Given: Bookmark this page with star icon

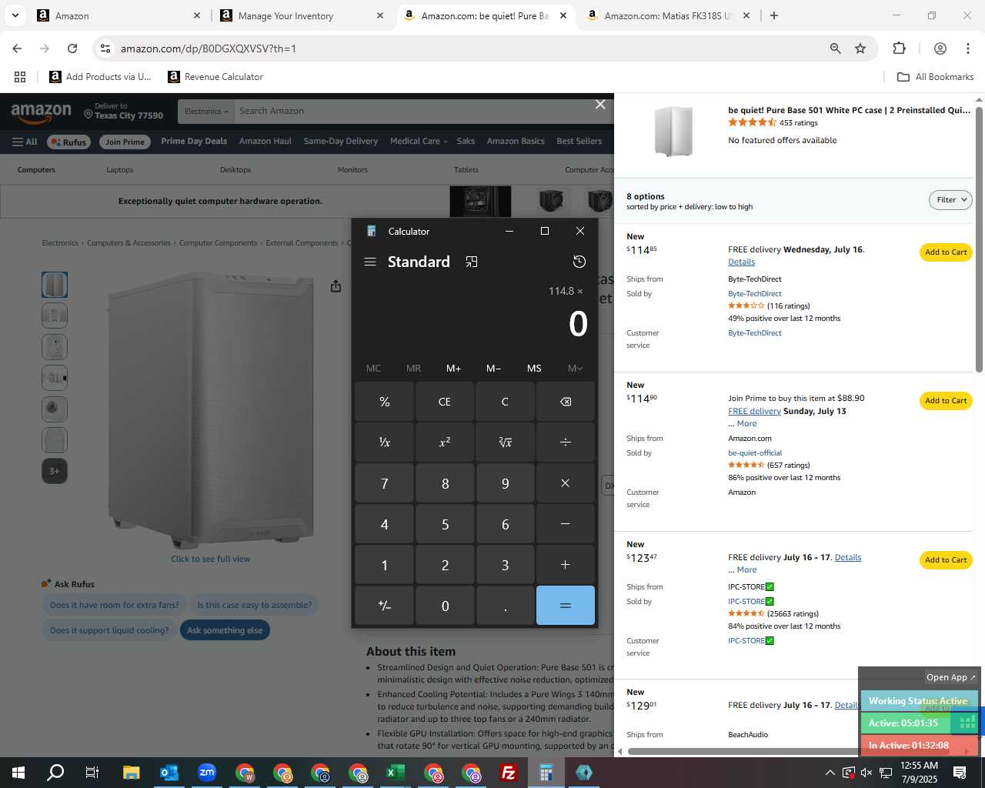Looking at the screenshot, I should point(860,48).
